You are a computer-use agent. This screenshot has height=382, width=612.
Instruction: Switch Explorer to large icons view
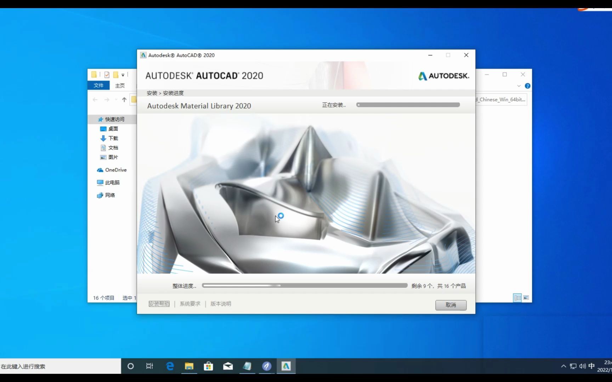[x=526, y=298]
